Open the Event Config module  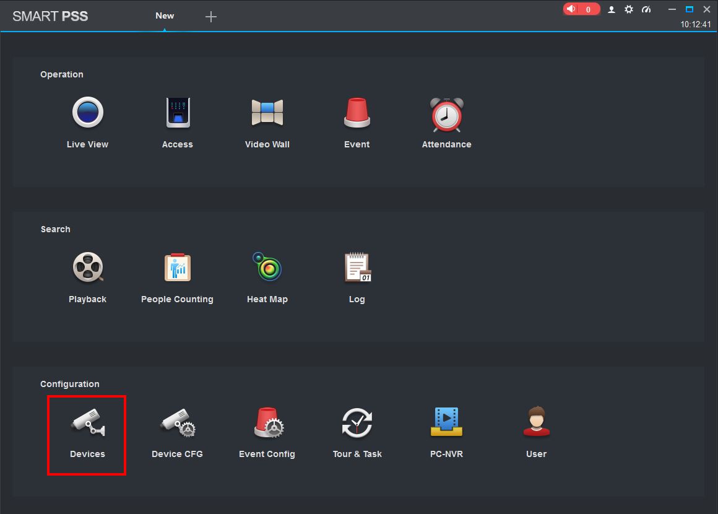coord(267,433)
